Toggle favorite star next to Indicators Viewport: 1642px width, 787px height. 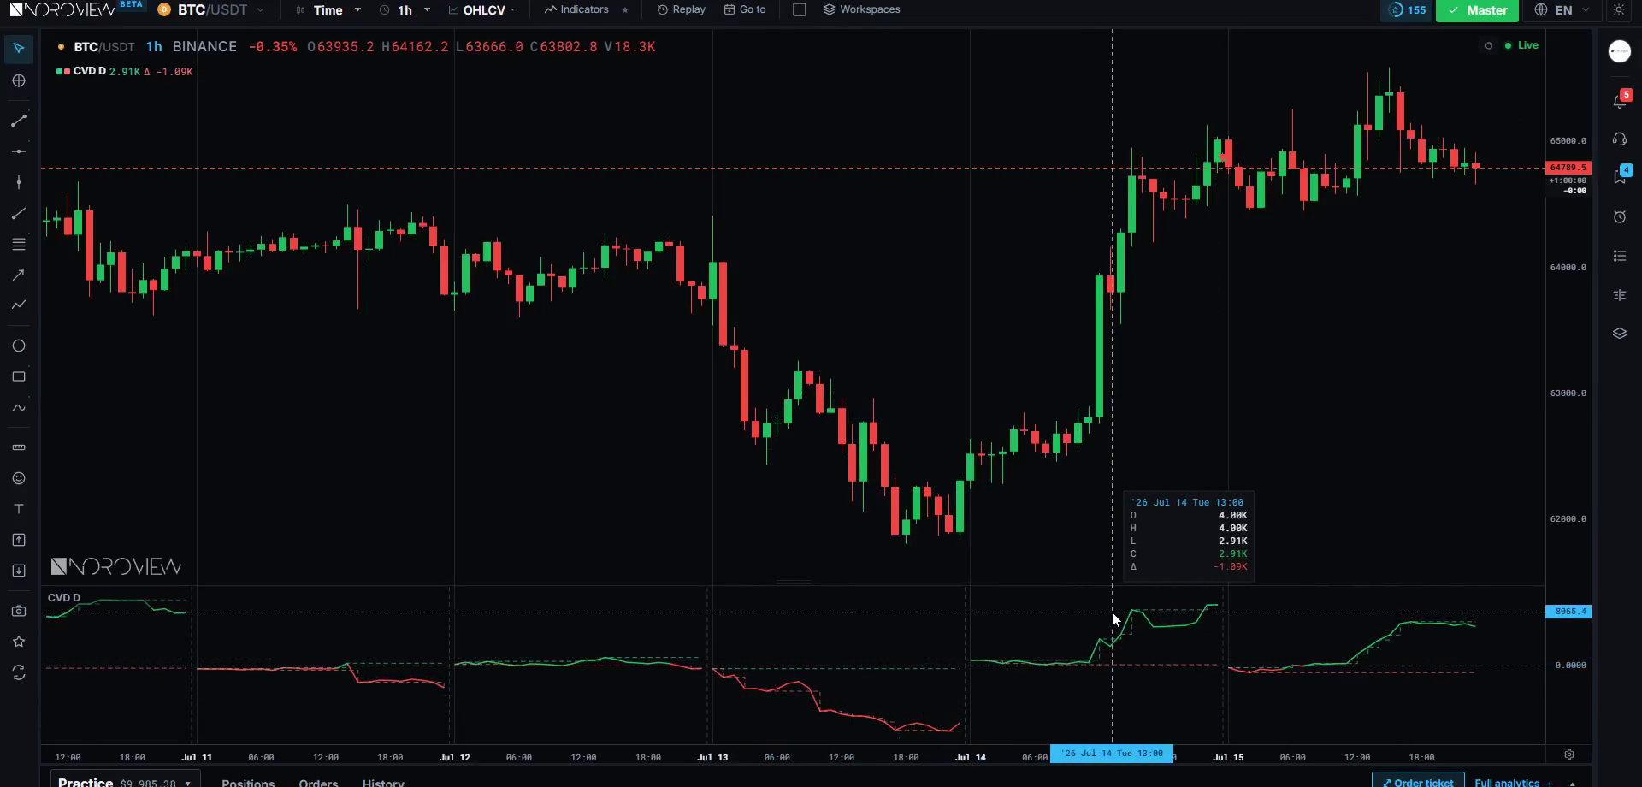(625, 9)
